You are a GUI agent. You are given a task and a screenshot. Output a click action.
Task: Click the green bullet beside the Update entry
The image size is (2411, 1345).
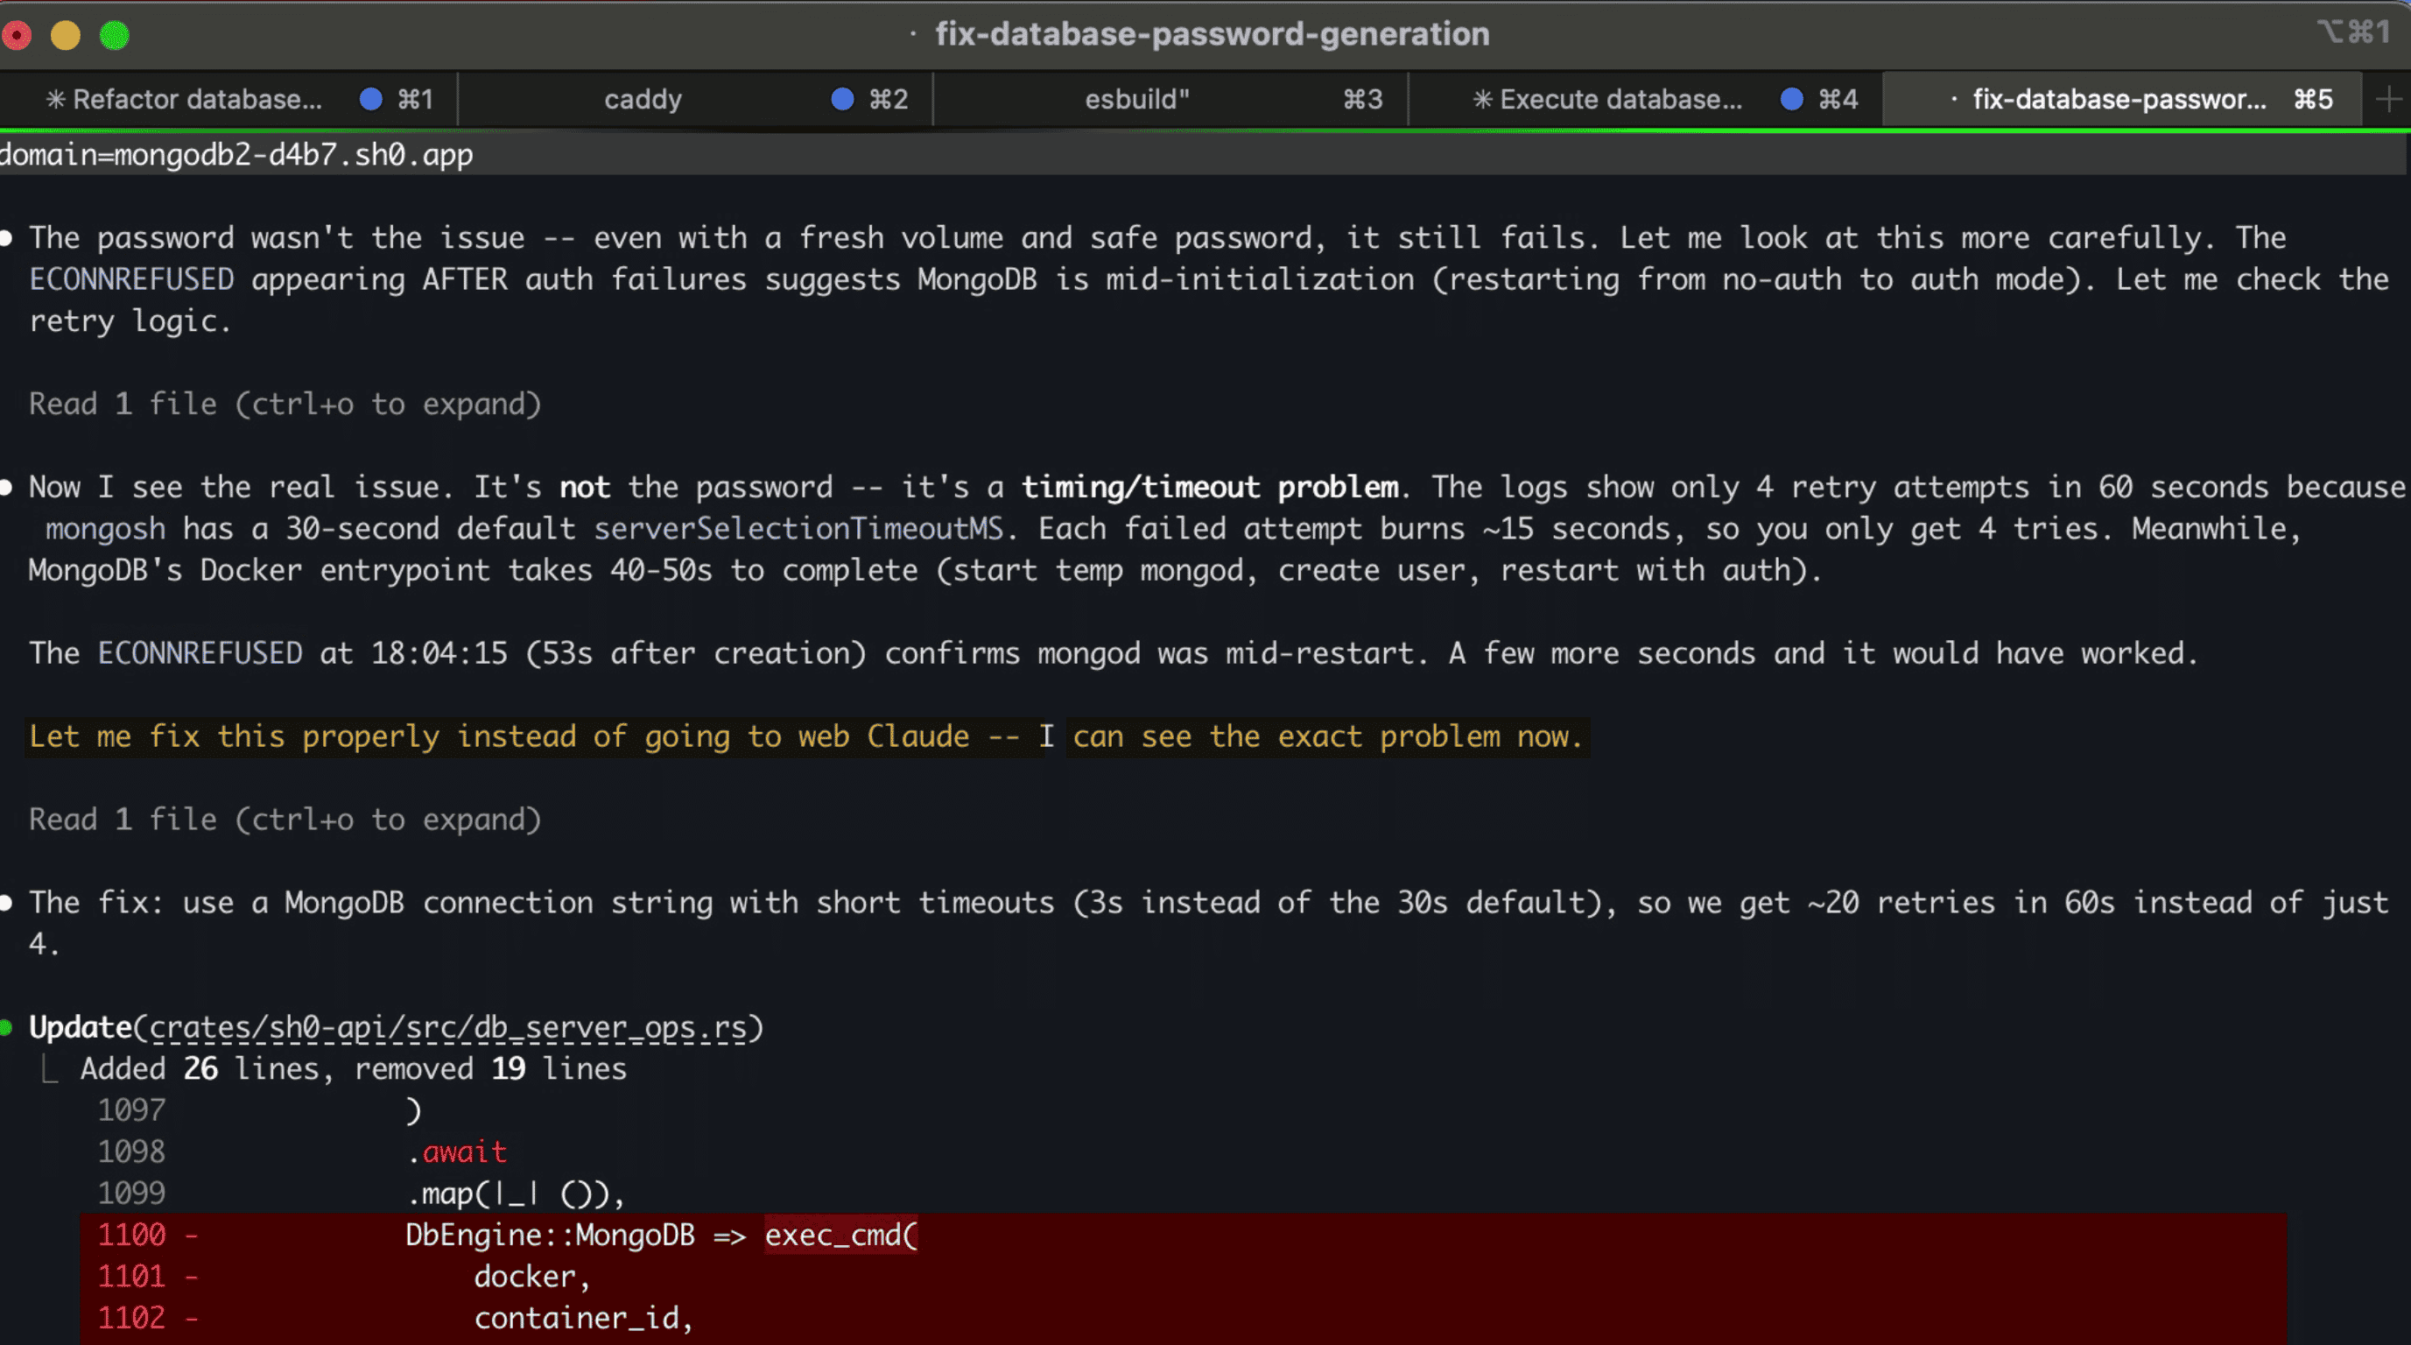(x=6, y=1027)
